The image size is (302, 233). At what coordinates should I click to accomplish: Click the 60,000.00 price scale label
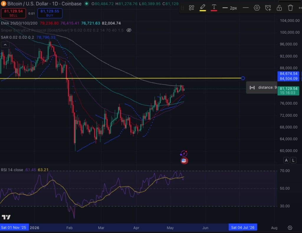click(288, 151)
